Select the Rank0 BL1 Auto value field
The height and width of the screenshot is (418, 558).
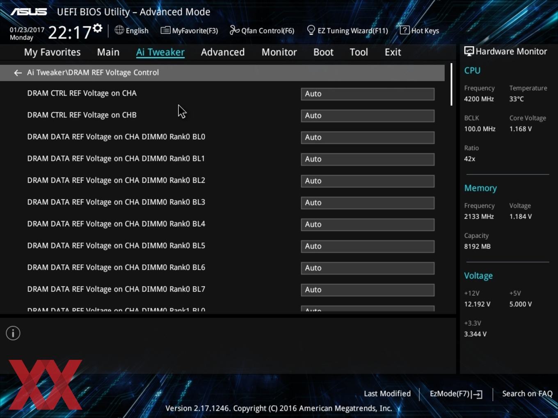[368, 159]
